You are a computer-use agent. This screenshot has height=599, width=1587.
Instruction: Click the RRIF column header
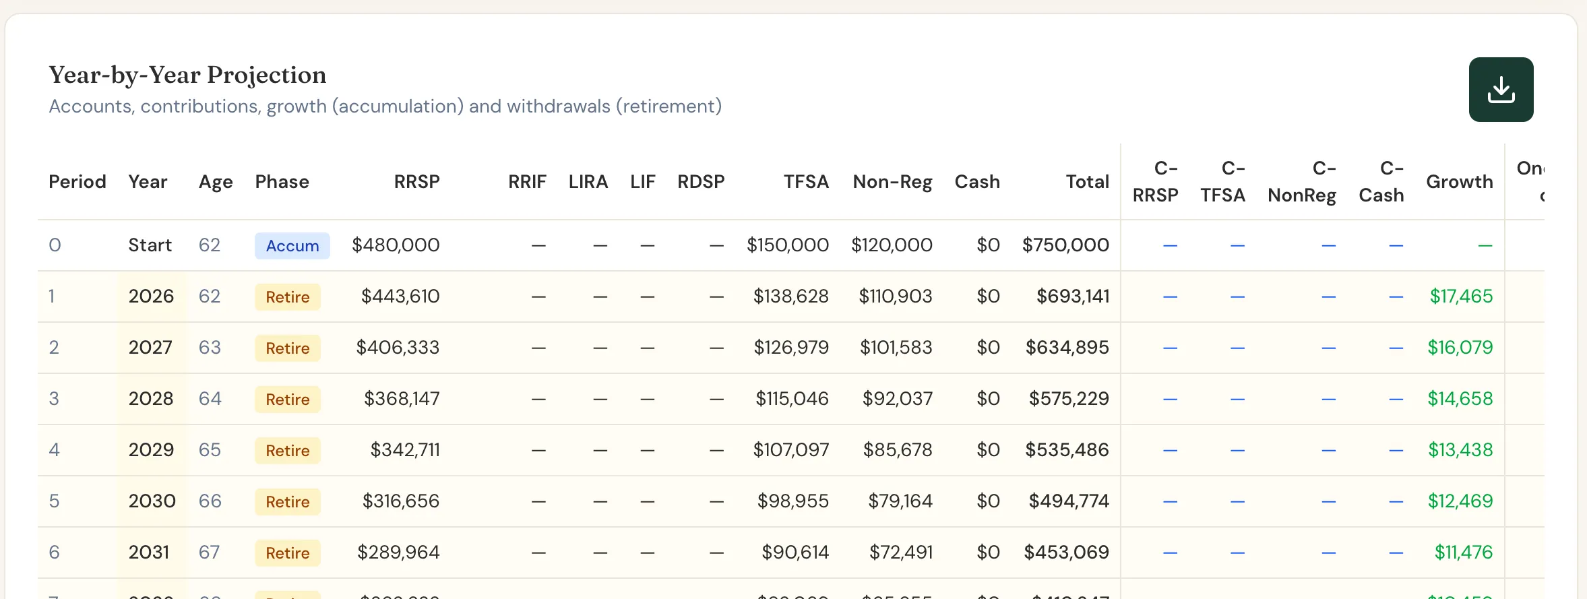[x=527, y=182]
